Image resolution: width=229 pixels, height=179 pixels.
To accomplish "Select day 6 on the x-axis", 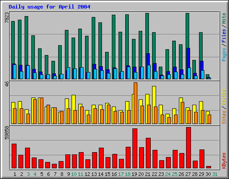I will coord(48,174).
